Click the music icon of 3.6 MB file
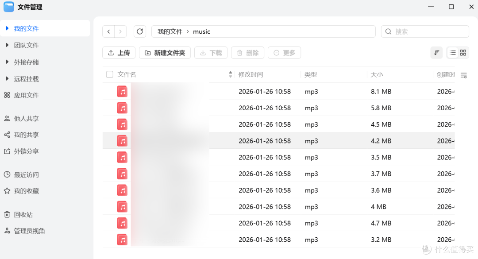 122,190
